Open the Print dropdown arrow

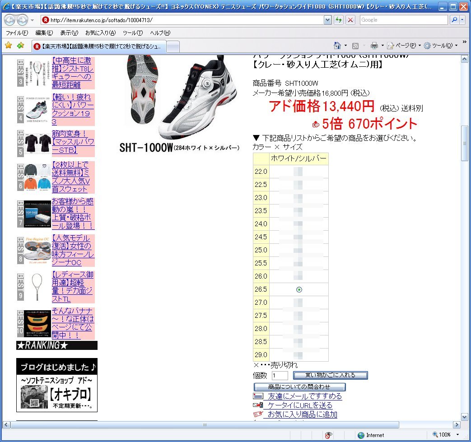pos(382,46)
